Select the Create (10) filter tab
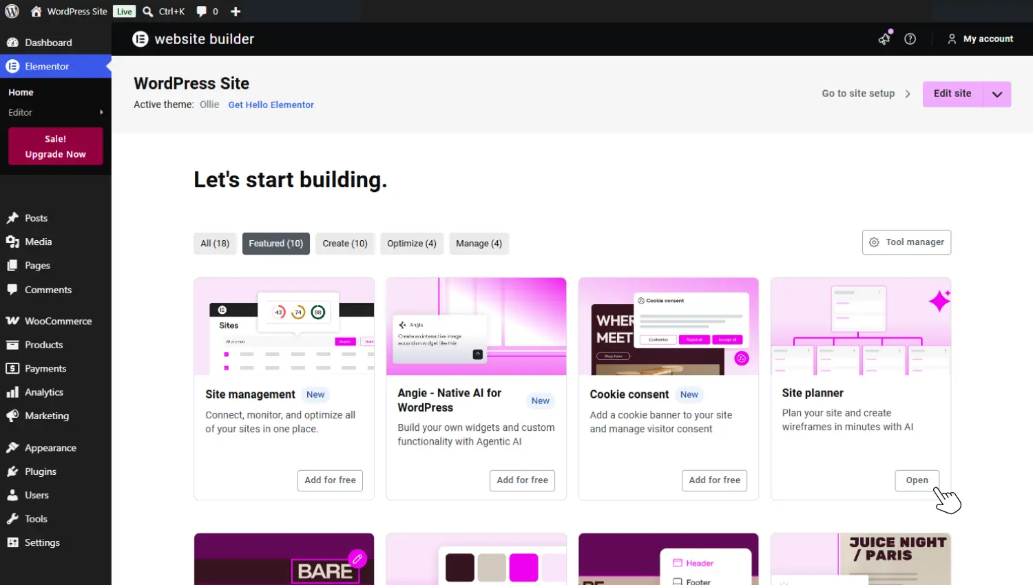The height and width of the screenshot is (585, 1033). point(345,244)
